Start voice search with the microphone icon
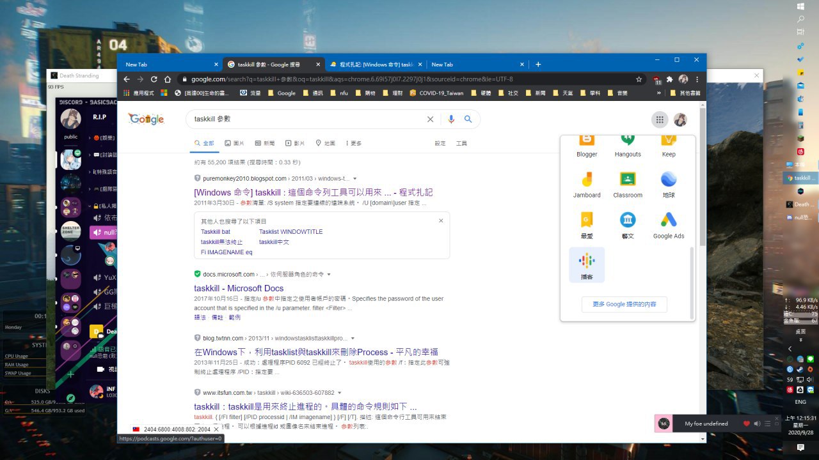The image size is (819, 460). pos(451,119)
